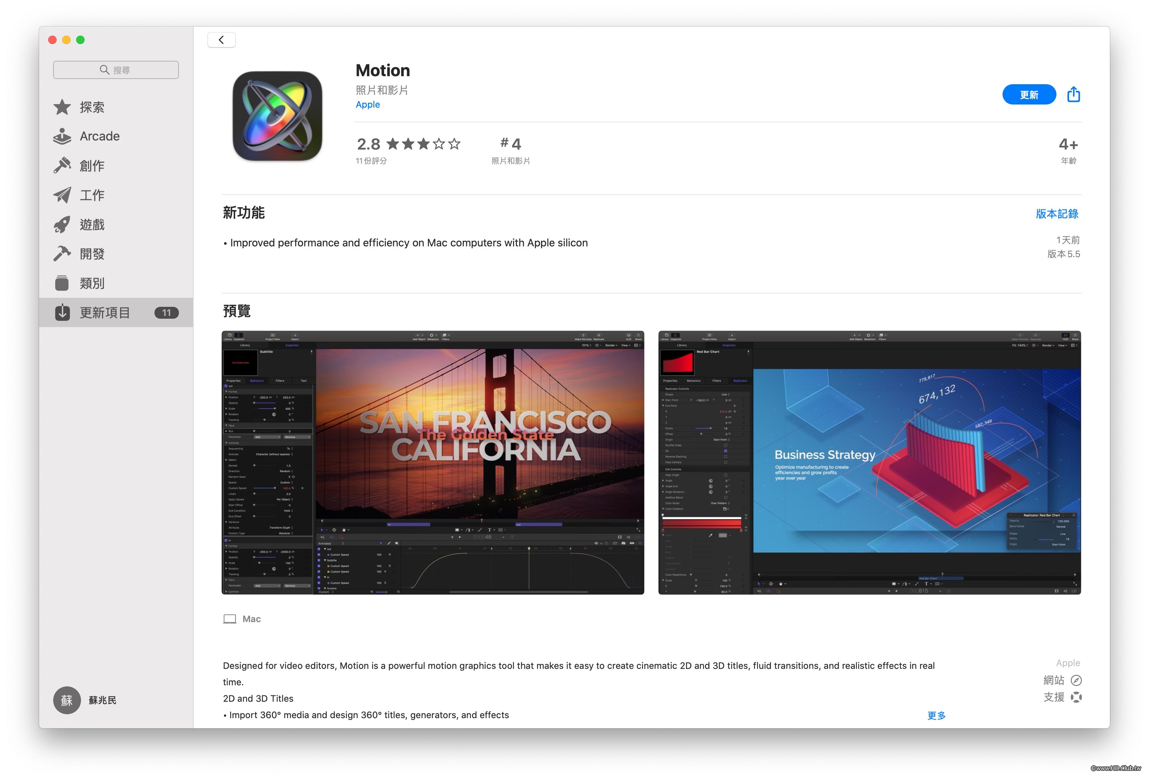
Task: Open 創作 with the paintbrush icon
Action: 92,166
